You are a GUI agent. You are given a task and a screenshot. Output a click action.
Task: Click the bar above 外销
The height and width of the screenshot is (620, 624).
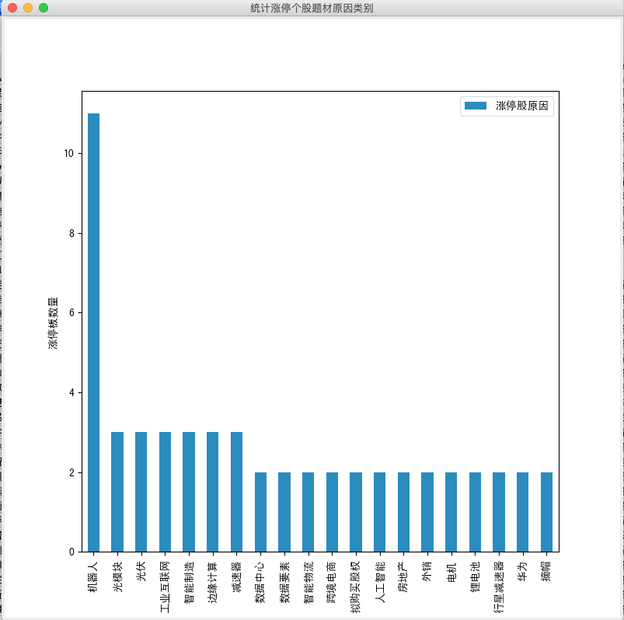(x=427, y=512)
